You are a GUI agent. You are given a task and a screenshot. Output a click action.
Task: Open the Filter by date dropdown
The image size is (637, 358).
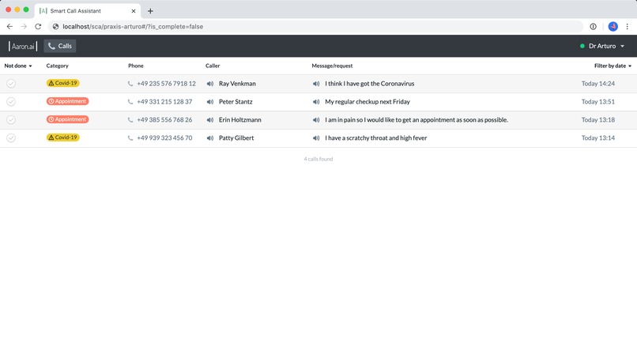[612, 66]
